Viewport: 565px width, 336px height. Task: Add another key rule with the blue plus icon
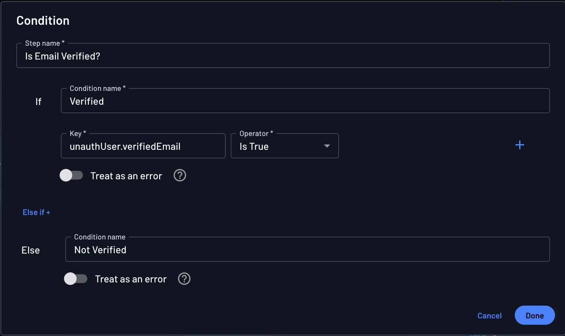(520, 144)
